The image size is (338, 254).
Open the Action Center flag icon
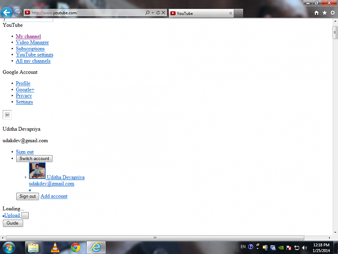(289, 248)
